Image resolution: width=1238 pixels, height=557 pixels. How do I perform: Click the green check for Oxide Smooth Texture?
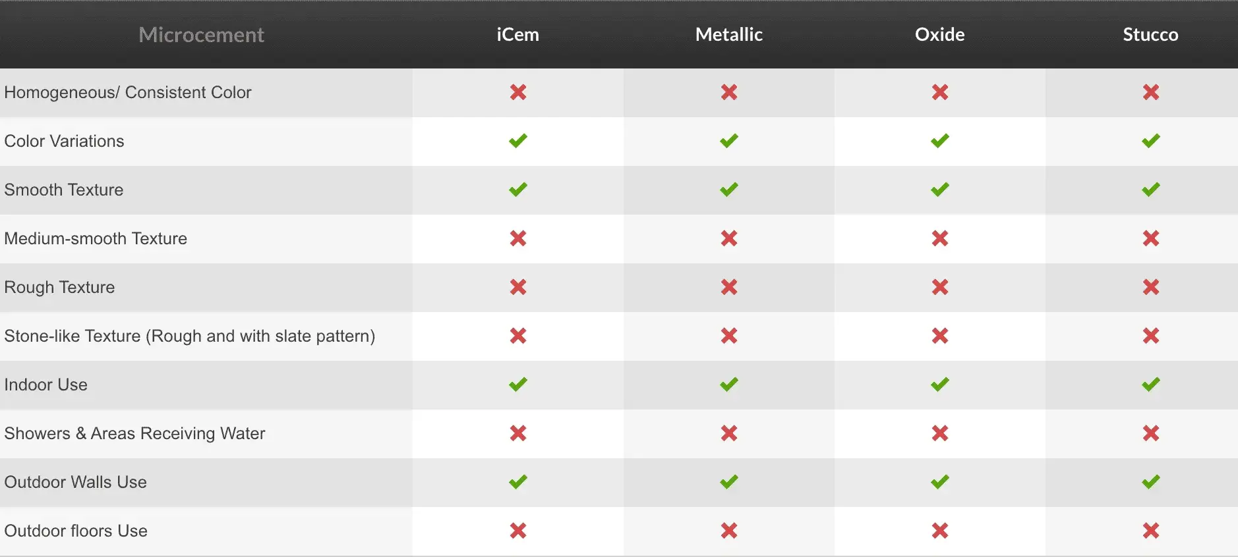[x=940, y=190]
